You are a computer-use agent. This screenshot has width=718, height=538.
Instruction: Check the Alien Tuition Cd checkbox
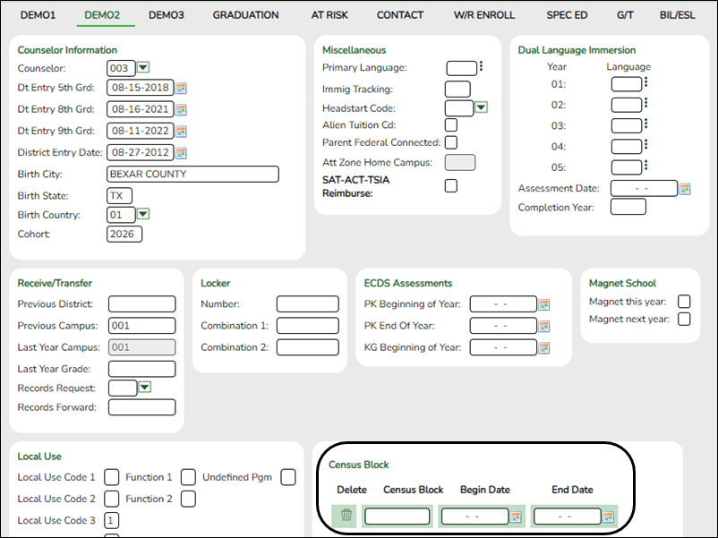(x=450, y=125)
